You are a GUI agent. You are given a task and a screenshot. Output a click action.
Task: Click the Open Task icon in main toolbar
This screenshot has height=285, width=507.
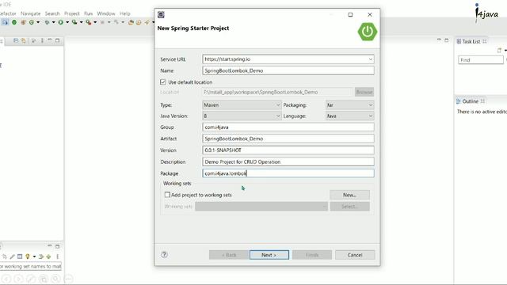point(139,22)
